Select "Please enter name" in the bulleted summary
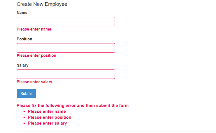The height and width of the screenshot is (133, 216). click(x=47, y=111)
